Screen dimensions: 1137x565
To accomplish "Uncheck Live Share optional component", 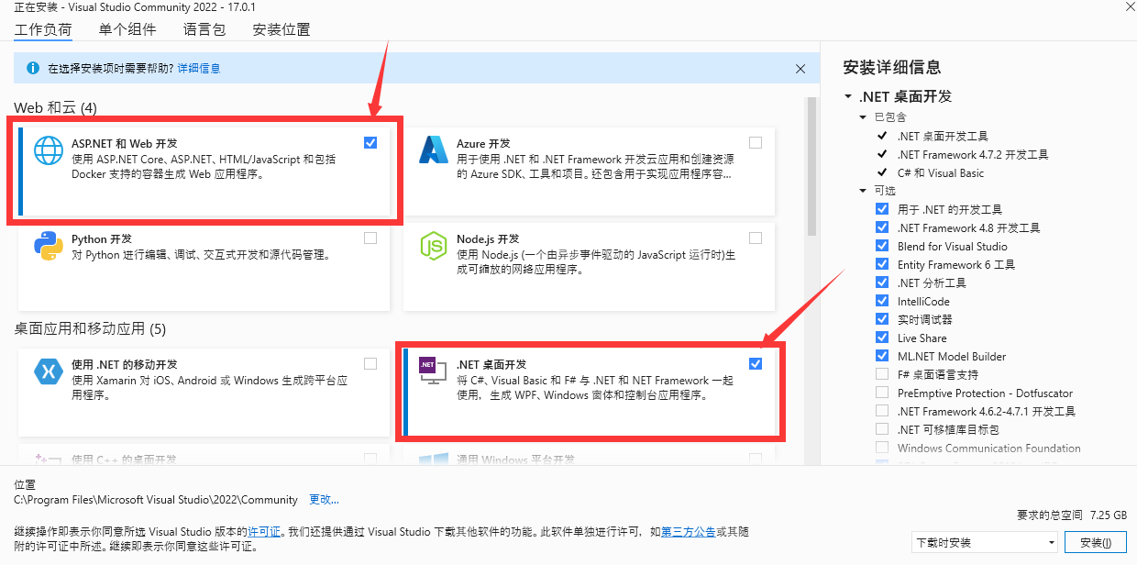I will tap(882, 338).
